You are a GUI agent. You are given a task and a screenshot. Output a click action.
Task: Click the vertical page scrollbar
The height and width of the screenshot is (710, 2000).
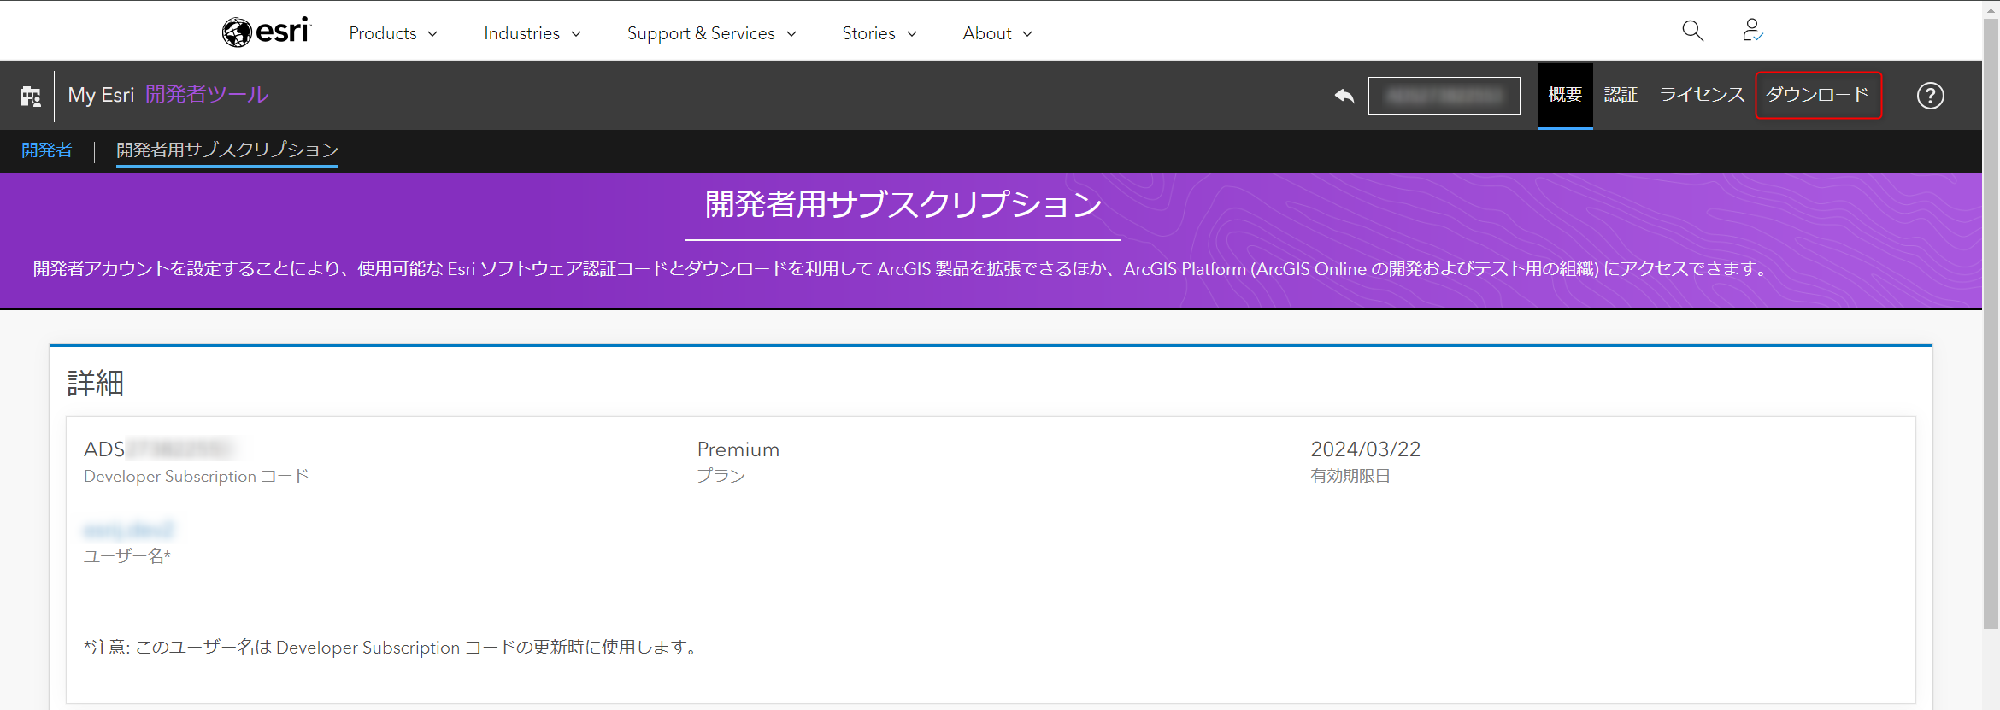click(1991, 325)
